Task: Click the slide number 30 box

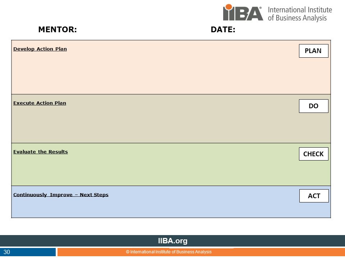Action: pyautogui.click(x=28, y=252)
